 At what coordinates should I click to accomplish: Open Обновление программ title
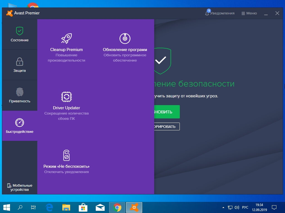click(x=125, y=50)
